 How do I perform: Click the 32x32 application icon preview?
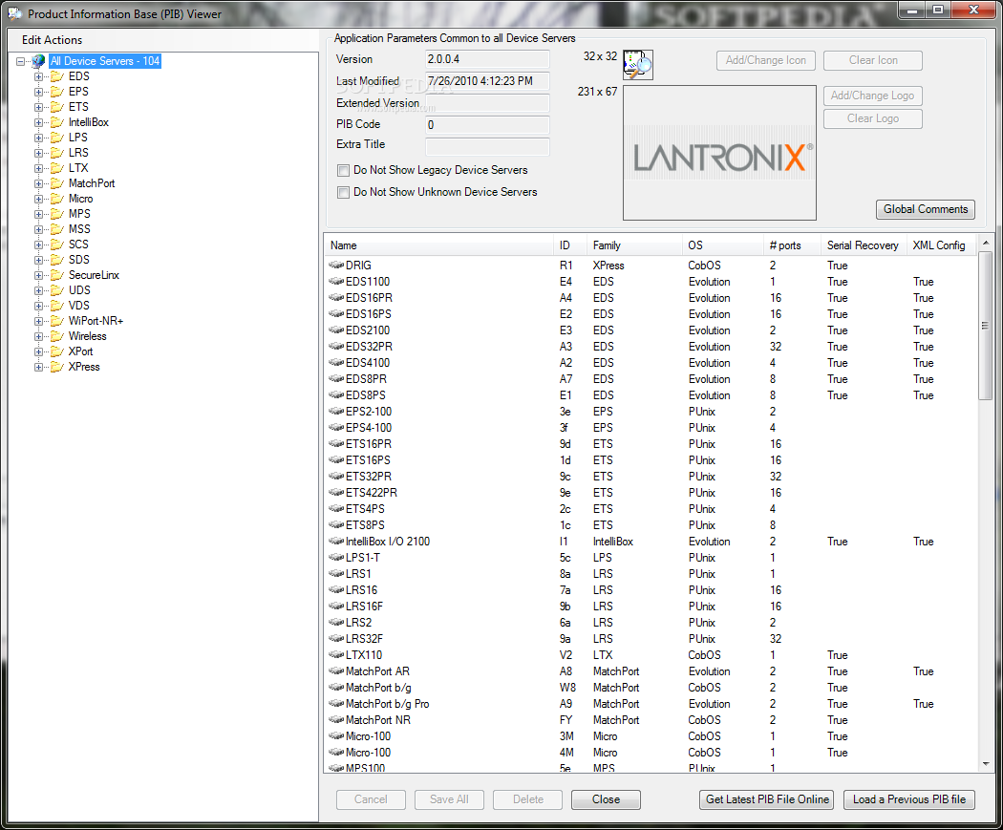pyautogui.click(x=638, y=65)
